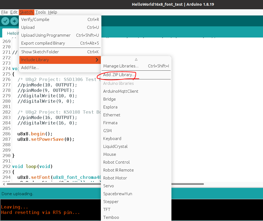Open the Tools menu
This screenshot has width=263, height=221.
[x=40, y=12]
